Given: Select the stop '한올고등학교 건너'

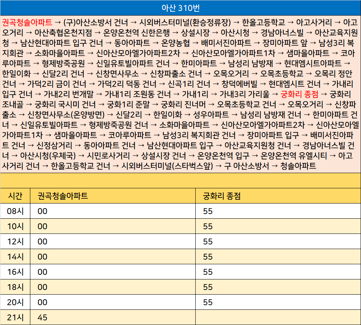Looking at the screenshot, I should coord(80,166).
